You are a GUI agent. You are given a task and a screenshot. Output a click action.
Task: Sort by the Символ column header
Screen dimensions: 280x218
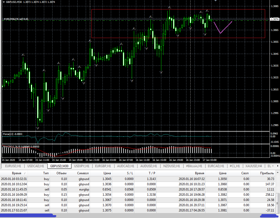pos(83,173)
